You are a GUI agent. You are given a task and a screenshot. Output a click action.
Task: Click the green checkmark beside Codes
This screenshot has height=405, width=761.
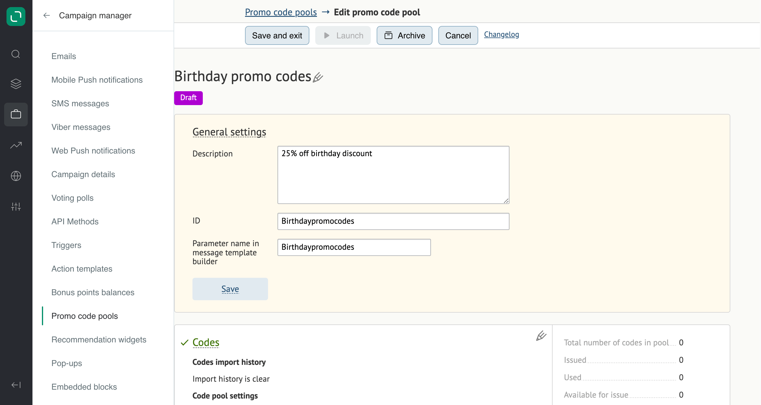point(184,342)
